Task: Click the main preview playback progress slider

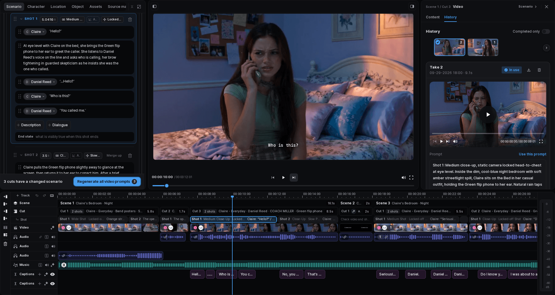Action: pos(283,186)
